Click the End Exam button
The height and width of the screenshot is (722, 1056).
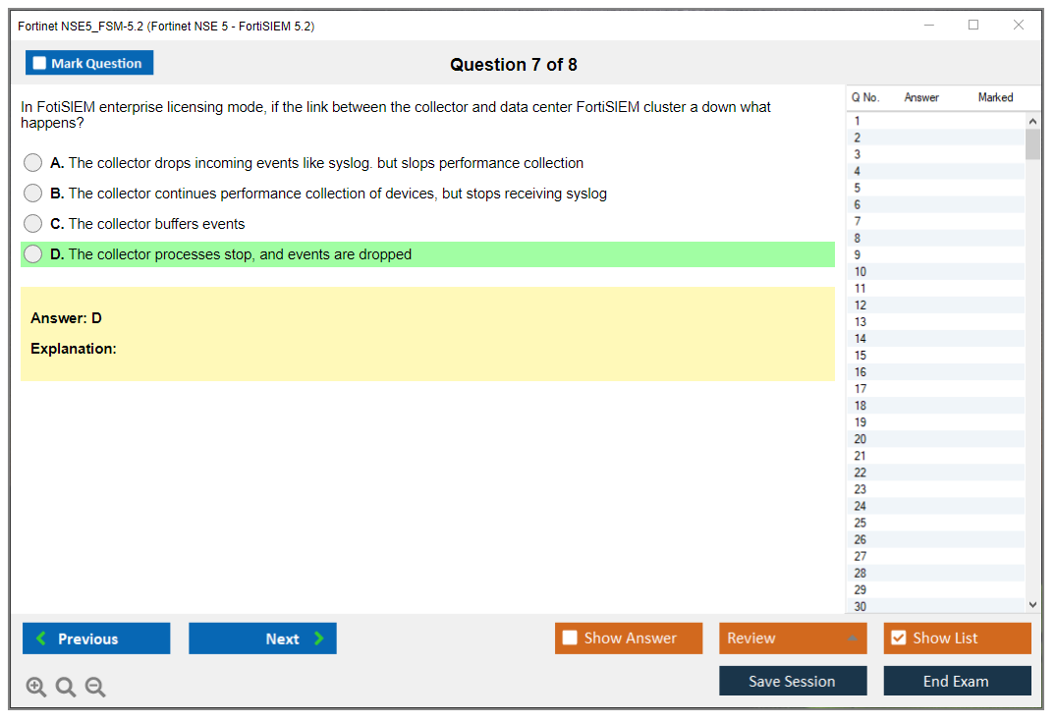(x=957, y=682)
